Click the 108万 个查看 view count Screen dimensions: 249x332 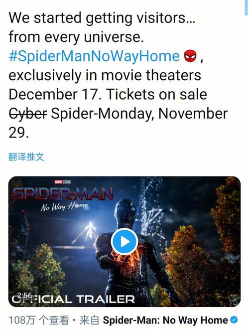(39, 320)
